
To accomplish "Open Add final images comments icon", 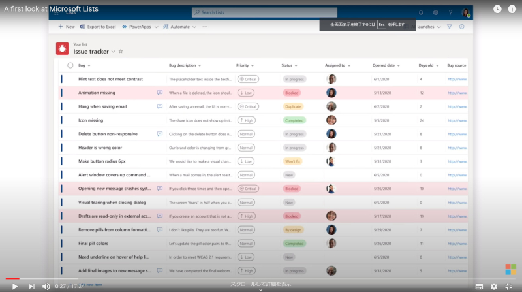I will point(160,270).
